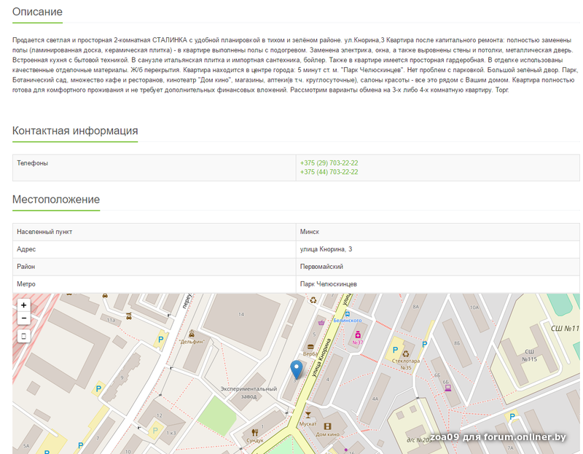Click the Мускат bar glass icon
This screenshot has width=583, height=454.
point(308,415)
